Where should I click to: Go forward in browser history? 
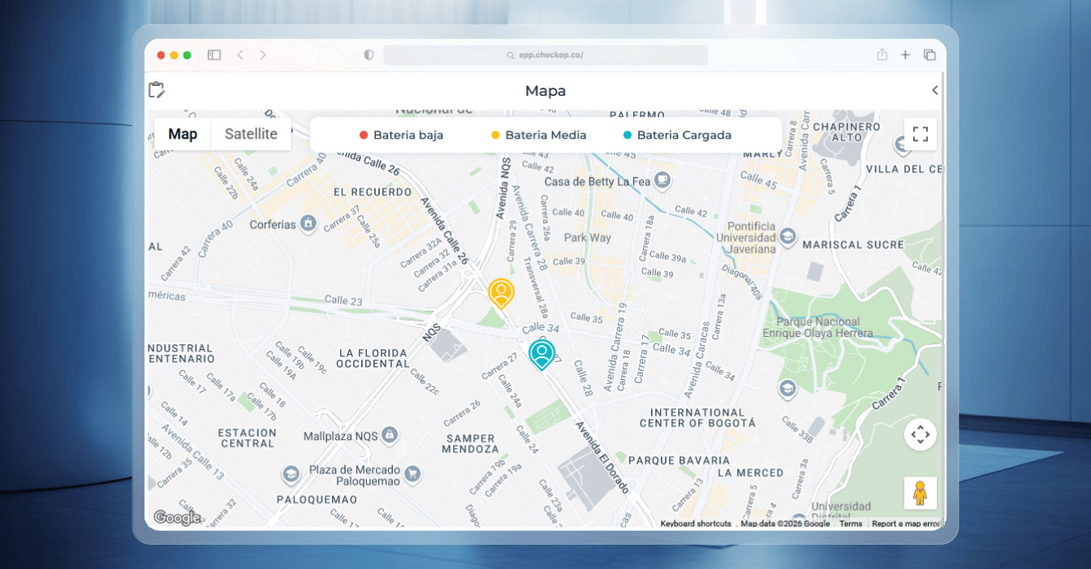tap(263, 55)
